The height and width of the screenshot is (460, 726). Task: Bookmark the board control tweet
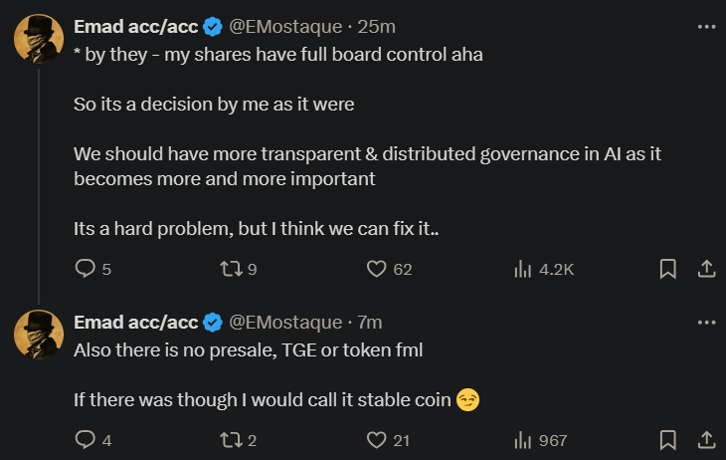click(x=668, y=269)
